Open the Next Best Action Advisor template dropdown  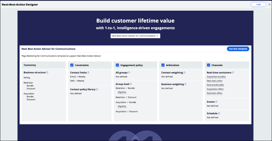[x=135, y=36]
